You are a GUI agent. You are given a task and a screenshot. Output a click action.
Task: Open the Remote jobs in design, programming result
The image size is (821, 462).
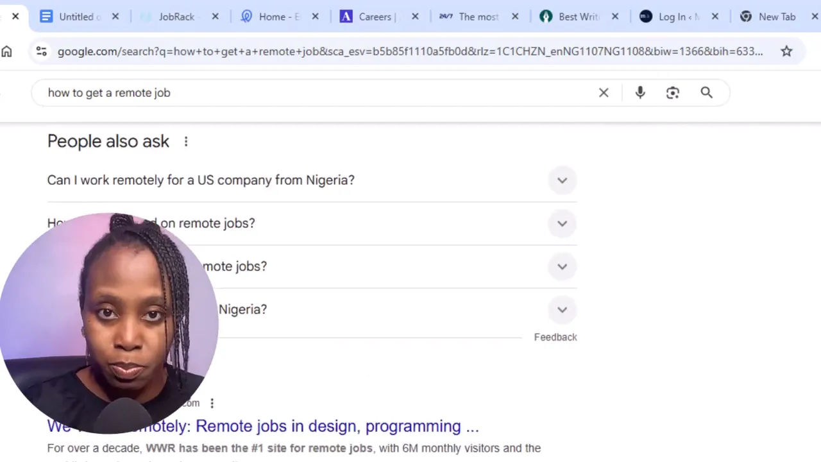[x=337, y=426]
